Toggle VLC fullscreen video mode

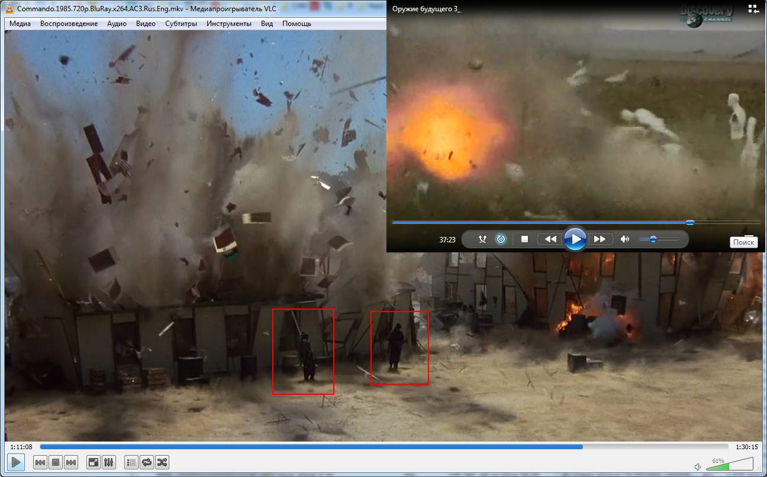click(x=94, y=462)
